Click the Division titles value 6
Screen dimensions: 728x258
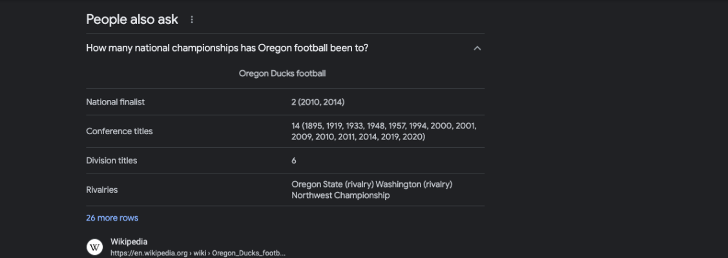click(294, 161)
